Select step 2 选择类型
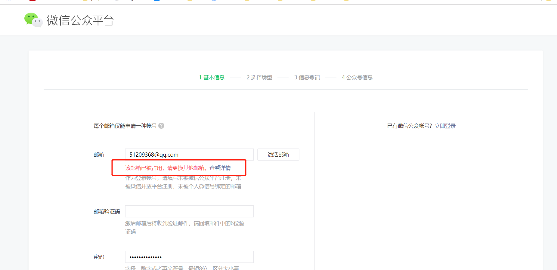Viewport: 557px width, 270px height. [x=259, y=78]
